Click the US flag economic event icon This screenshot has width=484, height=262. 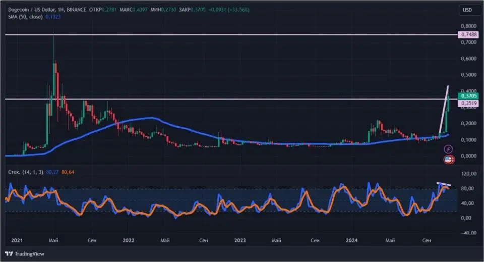pos(448,160)
